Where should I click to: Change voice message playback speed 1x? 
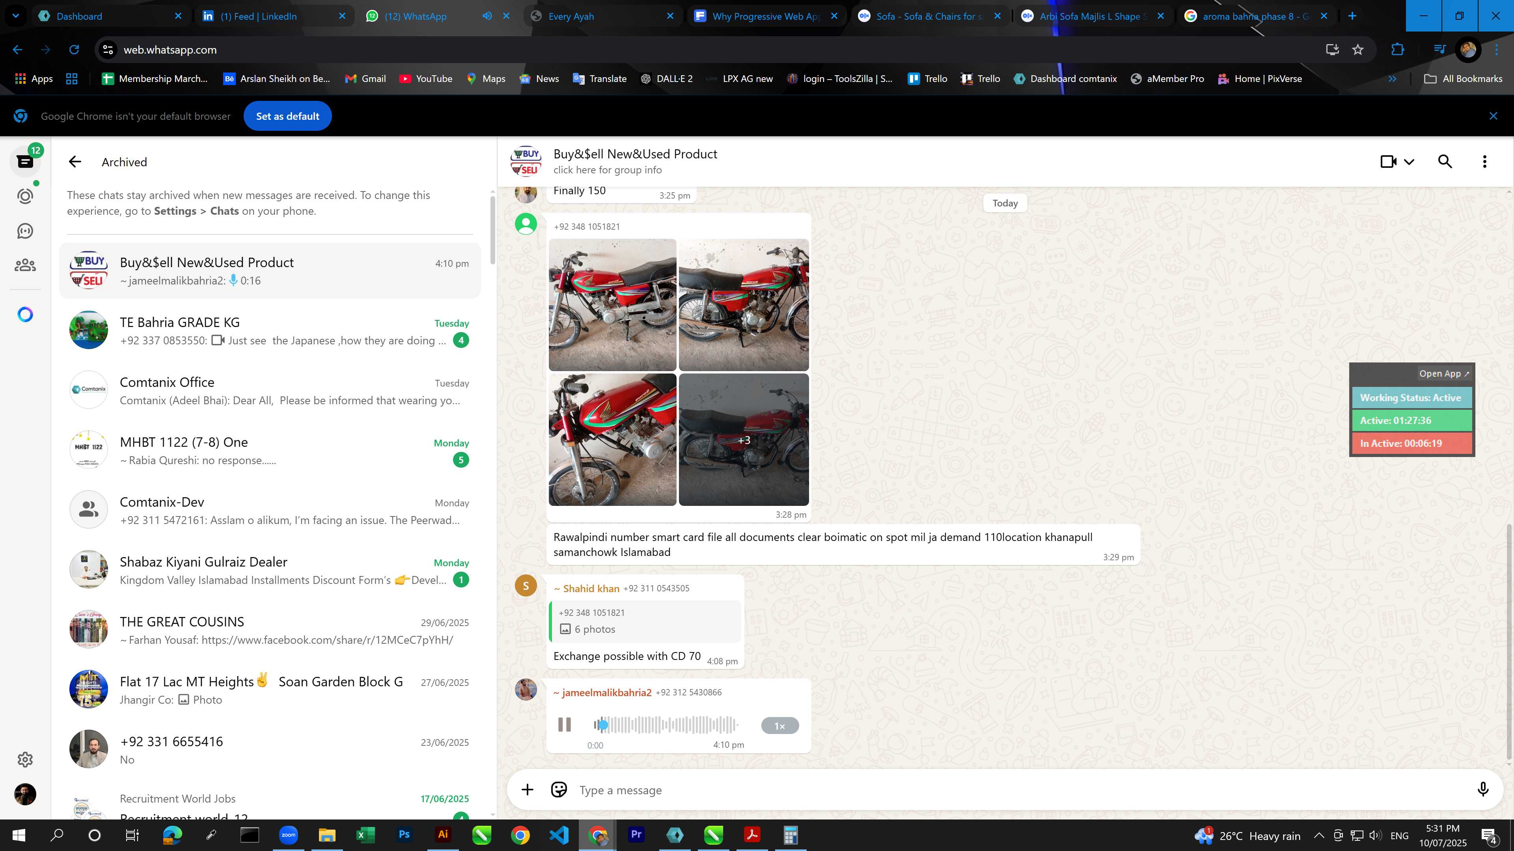coord(779,726)
